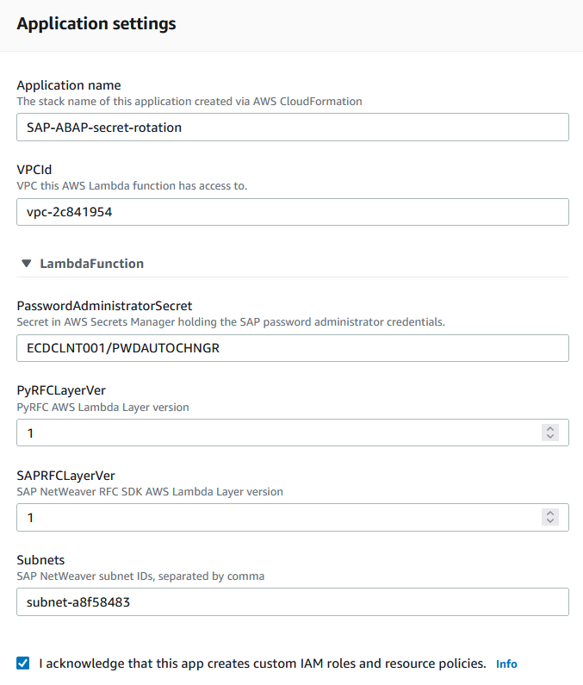Open the Info link beside the acknowledgment

(506, 664)
